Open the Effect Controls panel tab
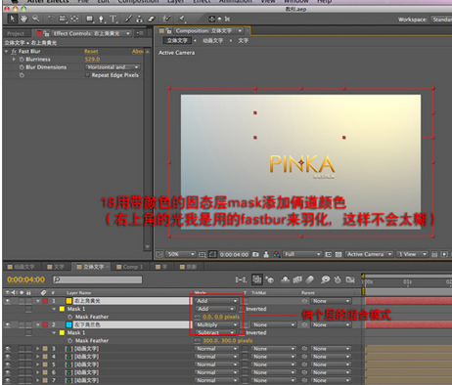The image size is (452, 385). click(87, 33)
